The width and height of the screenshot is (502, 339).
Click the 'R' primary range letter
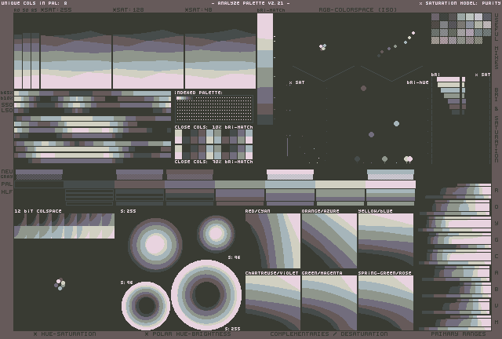click(x=497, y=191)
